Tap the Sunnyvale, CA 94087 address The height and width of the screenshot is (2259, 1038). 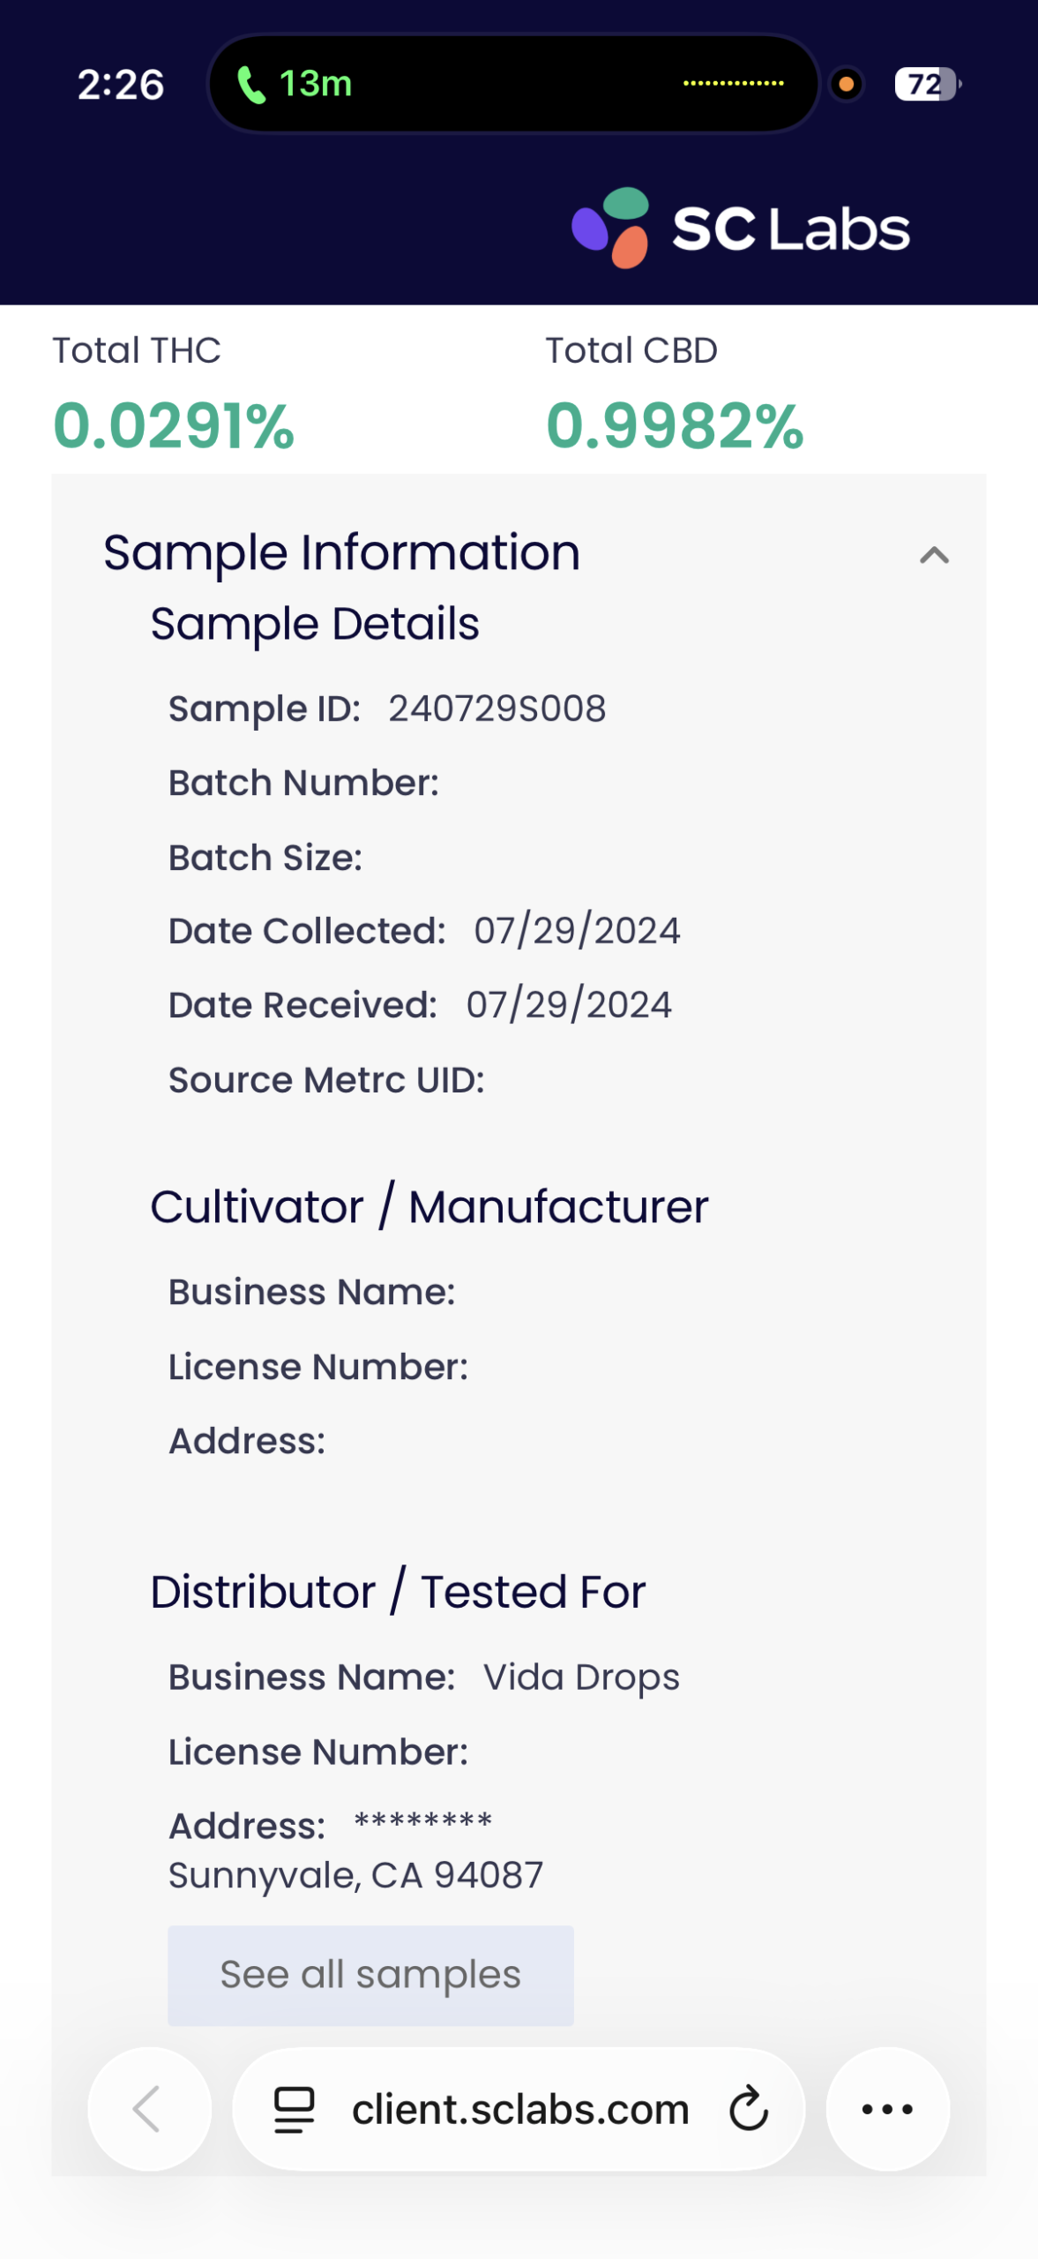(x=355, y=1874)
